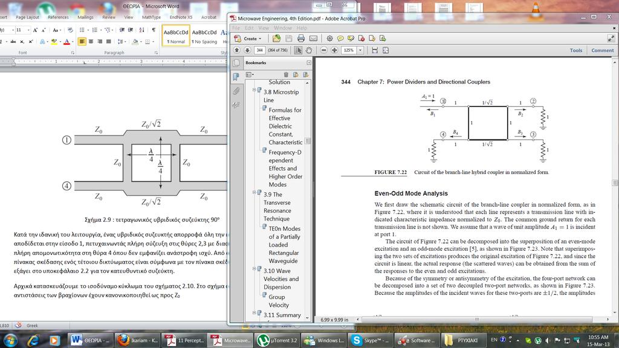Viewport: 619px width, 348px height.
Task: Open the Mailings tab in Word
Action: [x=85, y=18]
